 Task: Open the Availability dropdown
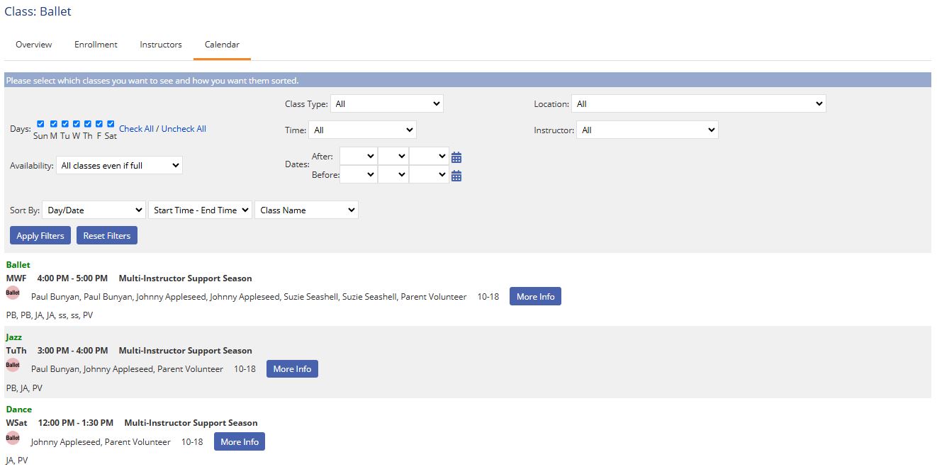(119, 166)
